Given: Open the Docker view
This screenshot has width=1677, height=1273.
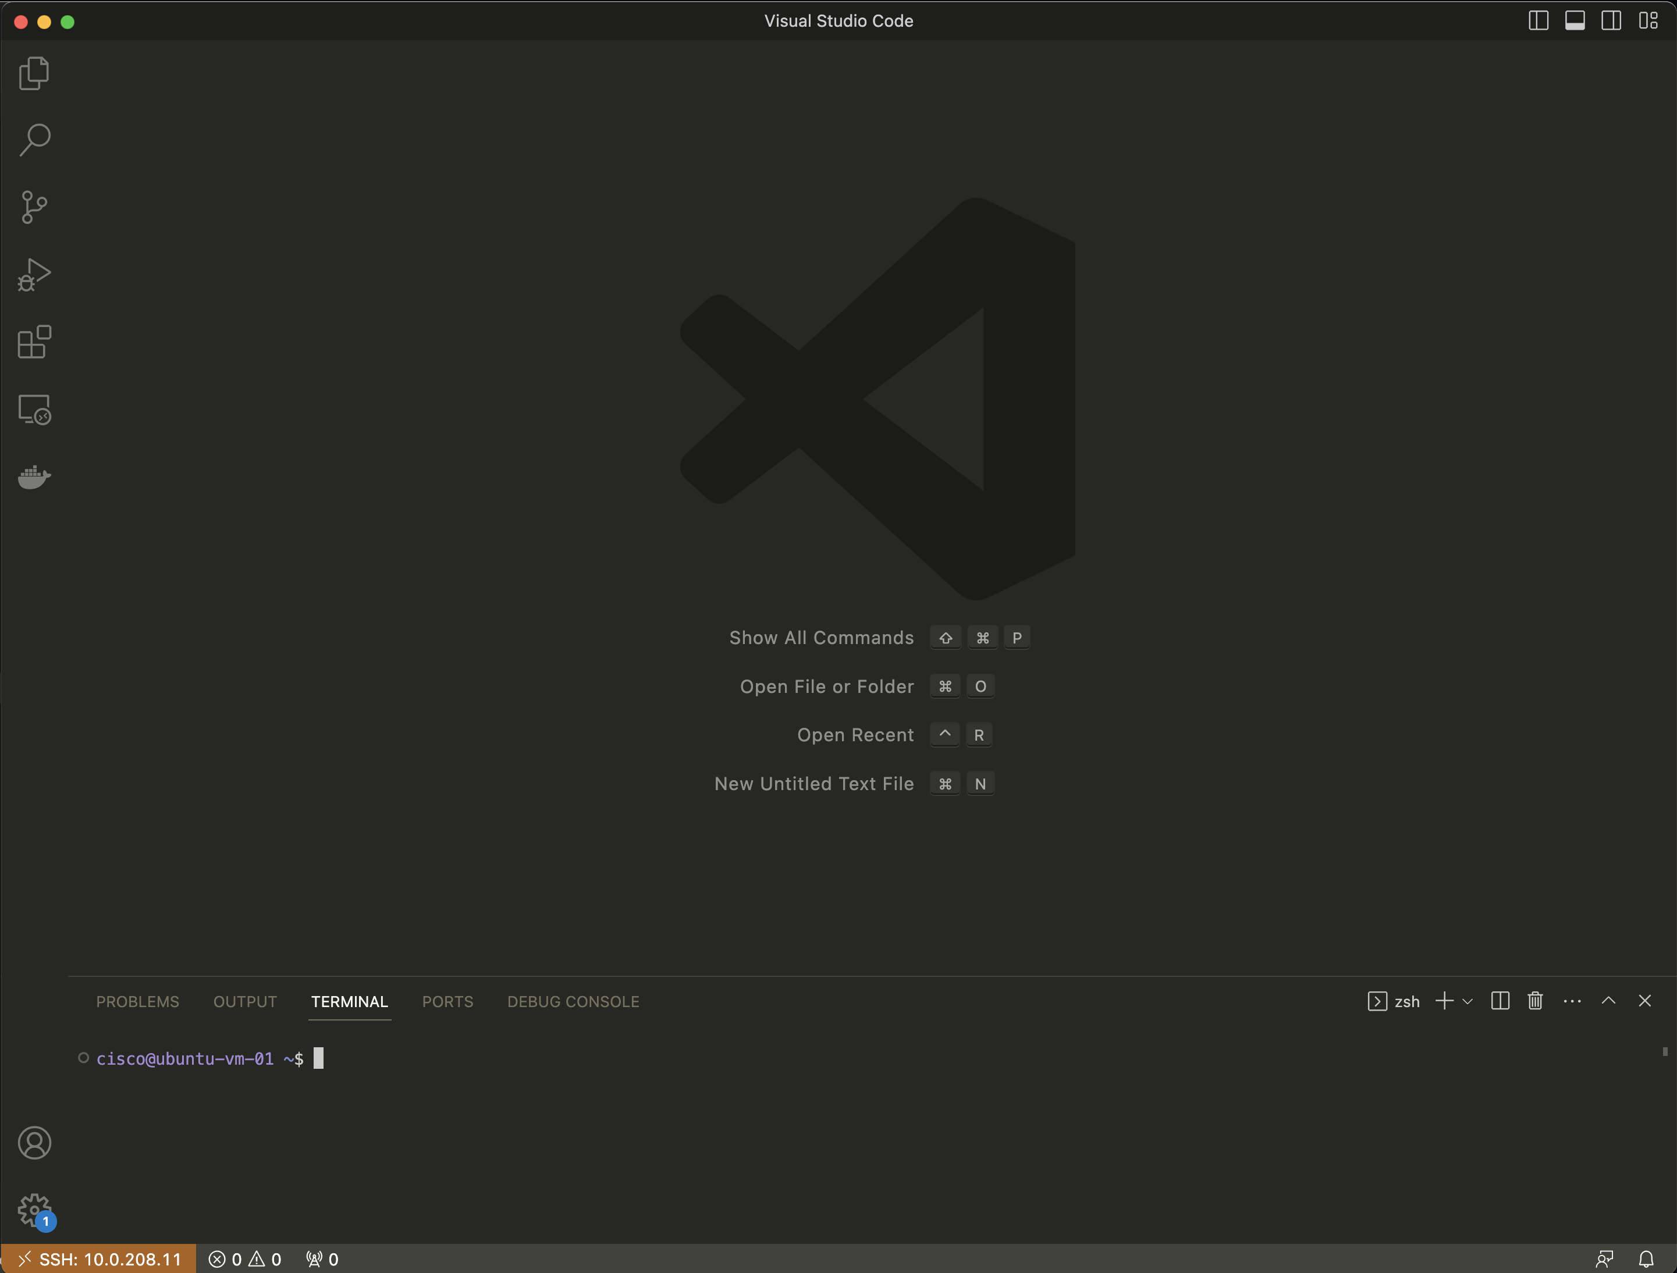Looking at the screenshot, I should (34, 477).
